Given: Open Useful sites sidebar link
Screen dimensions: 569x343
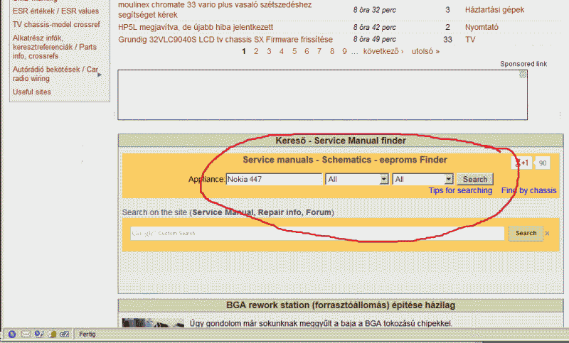Looking at the screenshot, I should pos(32,92).
